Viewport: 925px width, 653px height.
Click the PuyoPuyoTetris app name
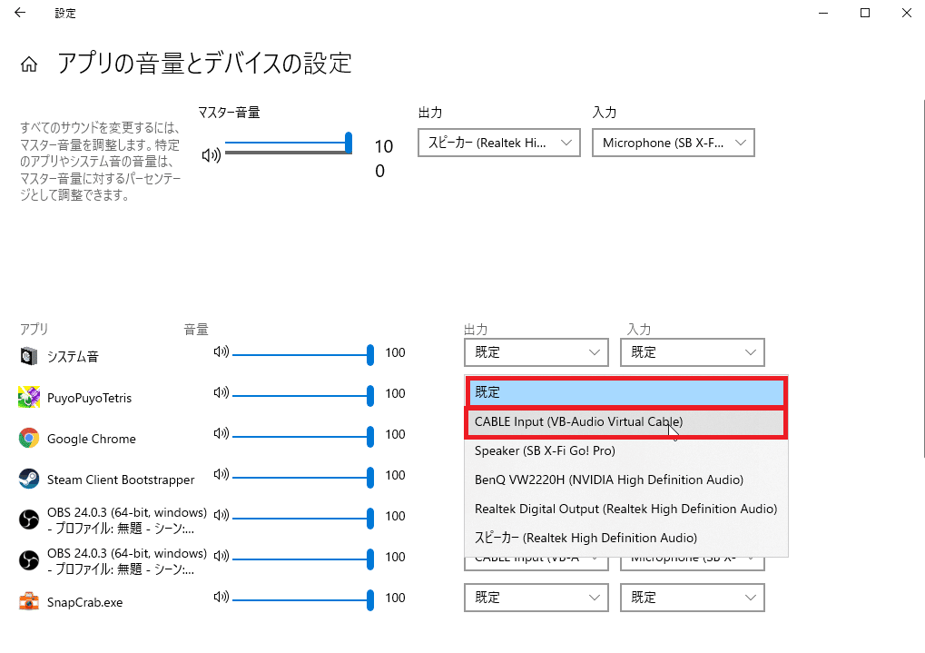[x=89, y=398]
